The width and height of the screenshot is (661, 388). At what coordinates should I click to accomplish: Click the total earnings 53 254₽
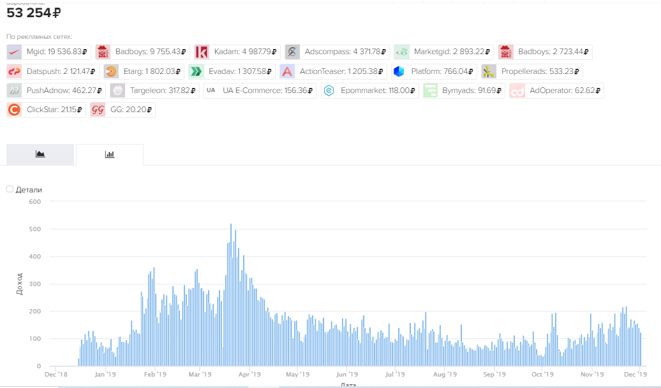[x=34, y=13]
